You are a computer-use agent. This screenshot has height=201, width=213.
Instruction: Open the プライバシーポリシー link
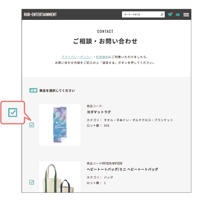(77, 57)
